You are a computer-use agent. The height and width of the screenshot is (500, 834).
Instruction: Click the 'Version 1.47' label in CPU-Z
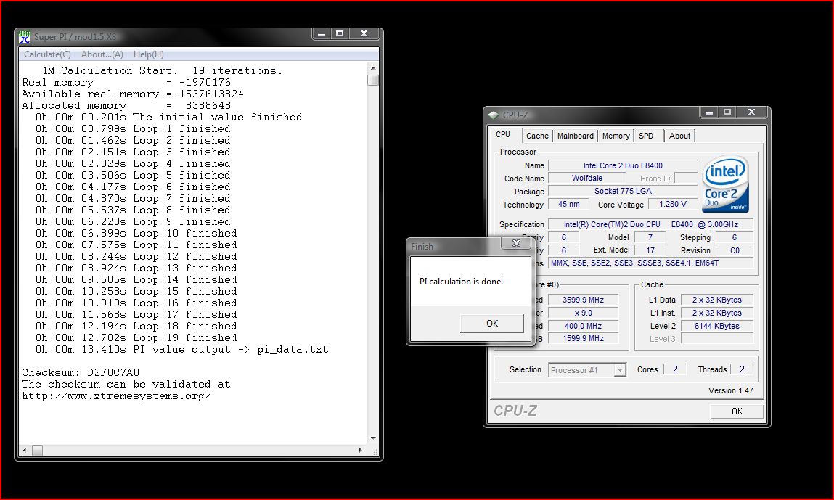click(730, 390)
